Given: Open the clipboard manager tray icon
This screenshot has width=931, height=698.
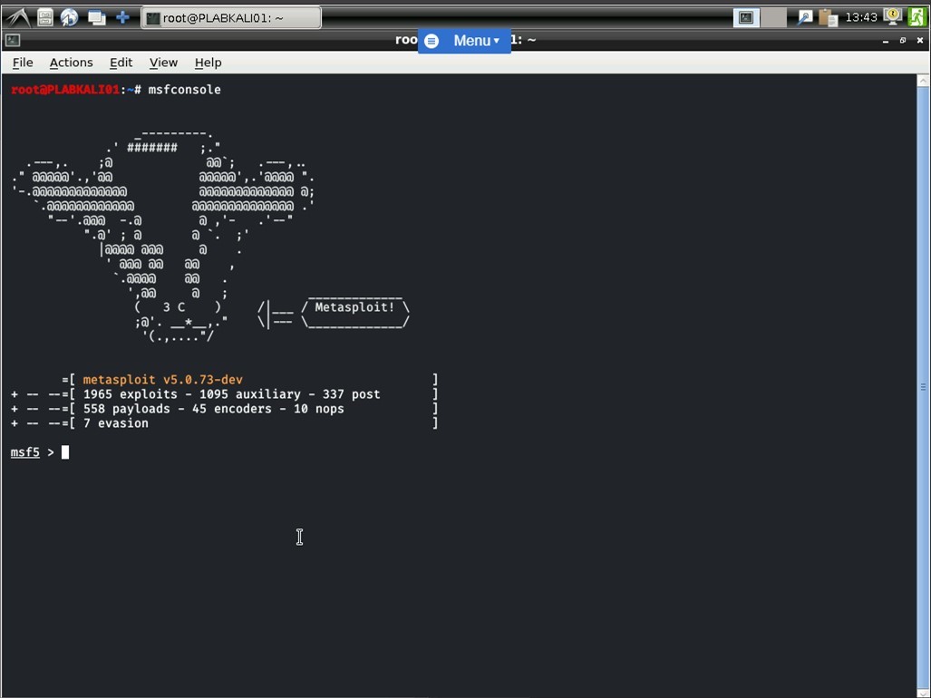Looking at the screenshot, I should pyautogui.click(x=827, y=17).
